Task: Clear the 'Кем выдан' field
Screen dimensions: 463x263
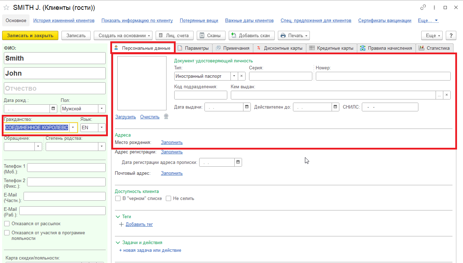Action: (x=446, y=95)
